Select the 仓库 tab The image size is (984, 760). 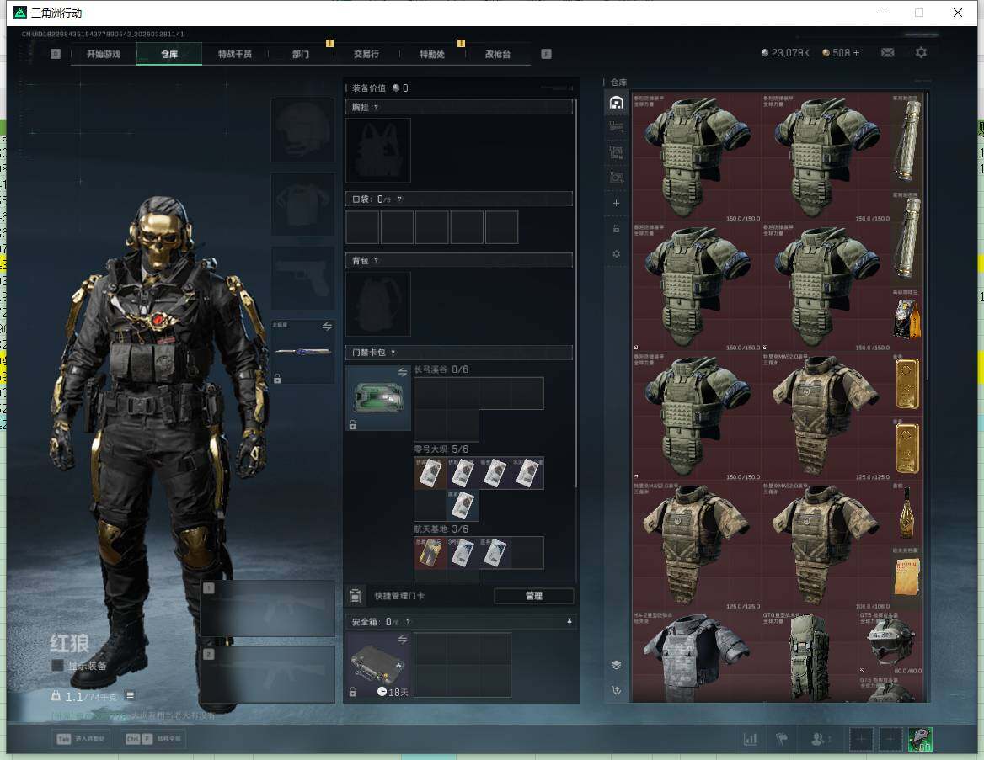[x=169, y=54]
